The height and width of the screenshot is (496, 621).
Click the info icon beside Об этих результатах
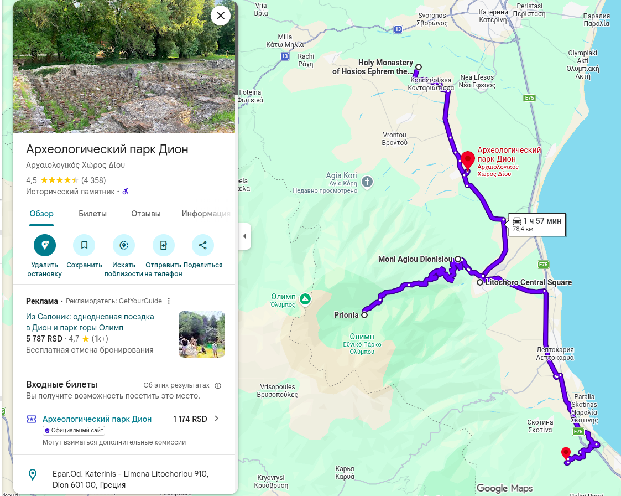218,385
